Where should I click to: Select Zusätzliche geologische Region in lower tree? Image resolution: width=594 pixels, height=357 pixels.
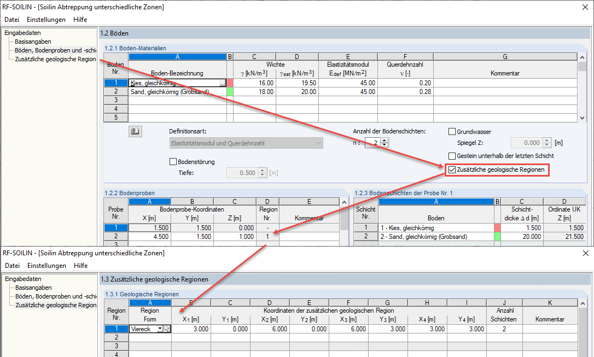click(56, 305)
